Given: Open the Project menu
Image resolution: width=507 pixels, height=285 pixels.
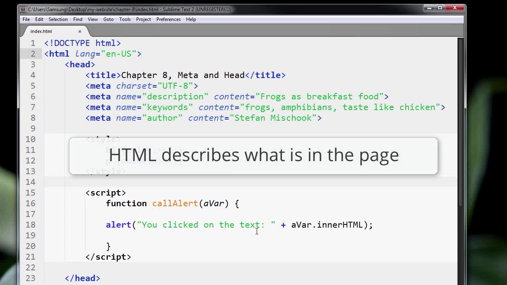Looking at the screenshot, I should pyautogui.click(x=143, y=19).
